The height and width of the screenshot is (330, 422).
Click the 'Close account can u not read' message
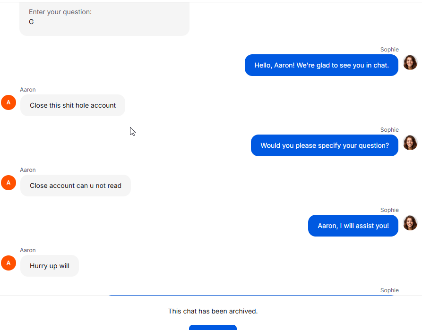[76, 186]
